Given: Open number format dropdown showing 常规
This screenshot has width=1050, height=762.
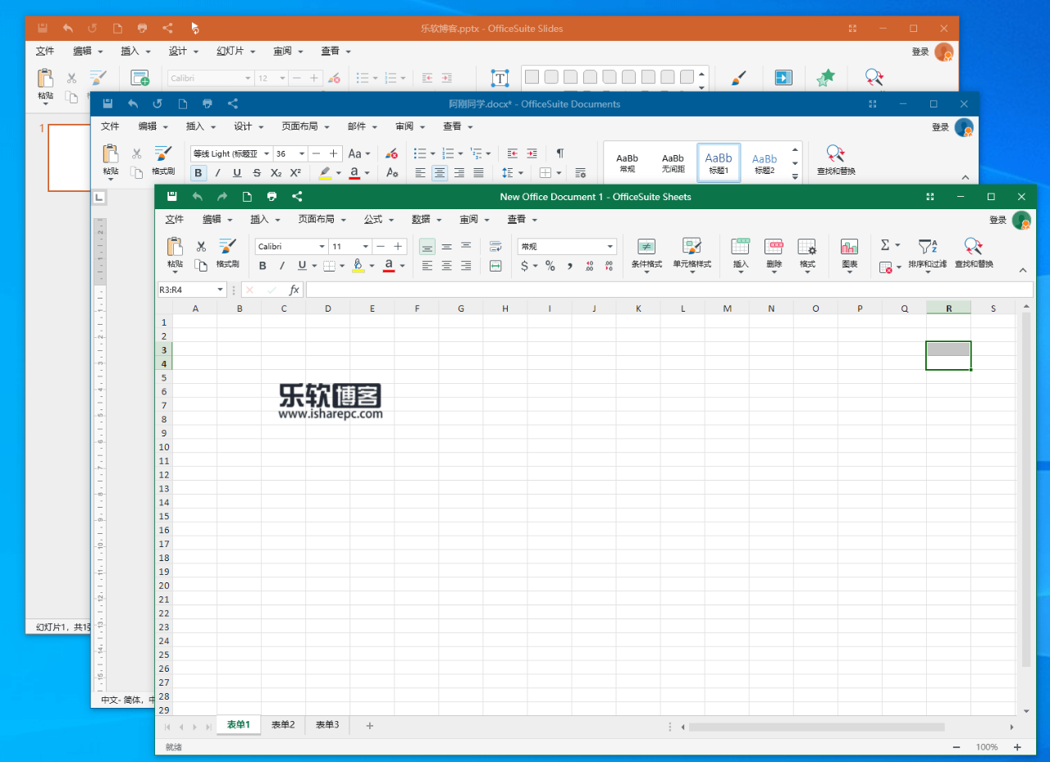Looking at the screenshot, I should pyautogui.click(x=609, y=246).
